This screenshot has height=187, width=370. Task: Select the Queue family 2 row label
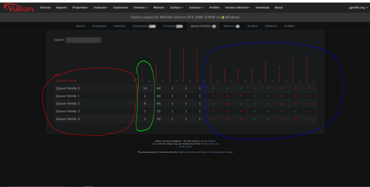pyautogui.click(x=68, y=103)
